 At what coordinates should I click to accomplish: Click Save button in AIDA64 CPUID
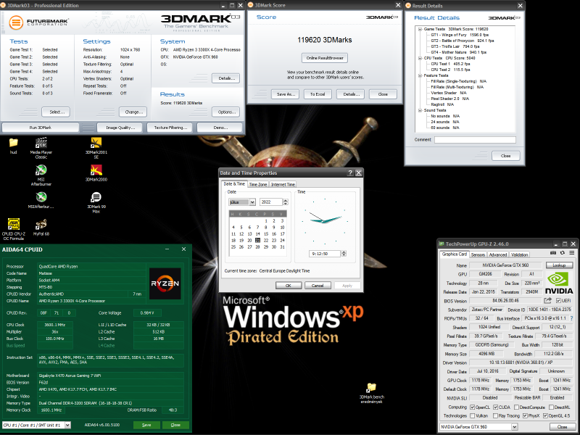click(x=146, y=425)
